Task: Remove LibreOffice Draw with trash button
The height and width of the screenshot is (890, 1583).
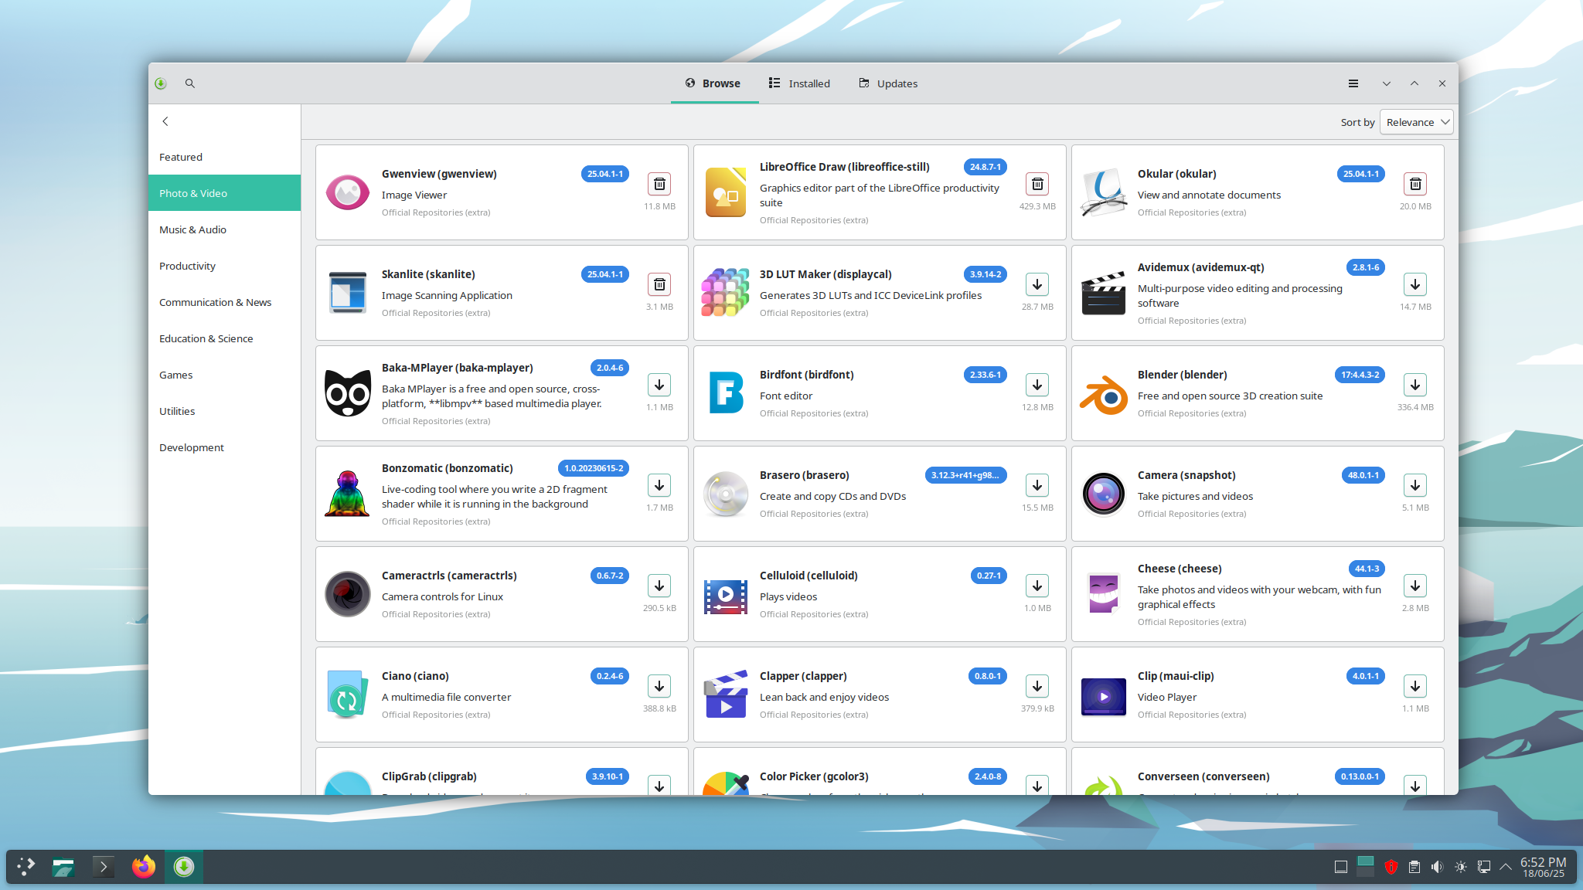Action: pyautogui.click(x=1037, y=184)
